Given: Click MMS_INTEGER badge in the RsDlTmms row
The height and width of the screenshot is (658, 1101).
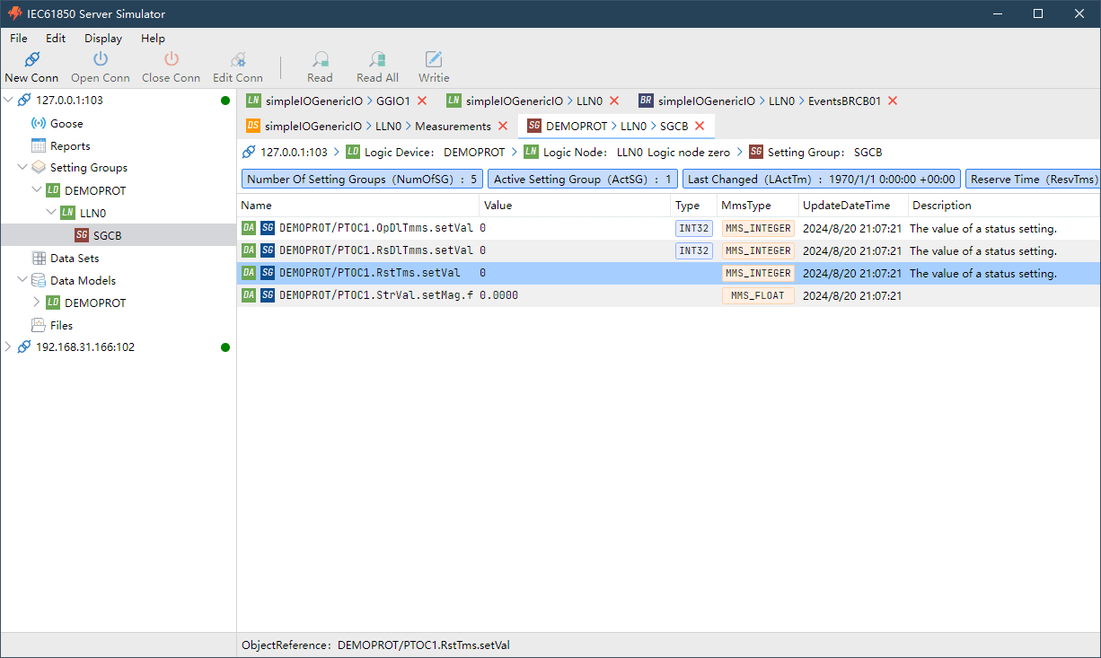Looking at the screenshot, I should [x=758, y=251].
